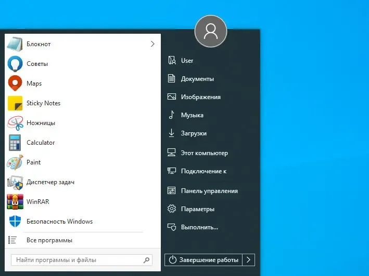Launch the Советы lightbulb app icon
Image resolution: width=369 pixels, height=276 pixels.
(15, 64)
